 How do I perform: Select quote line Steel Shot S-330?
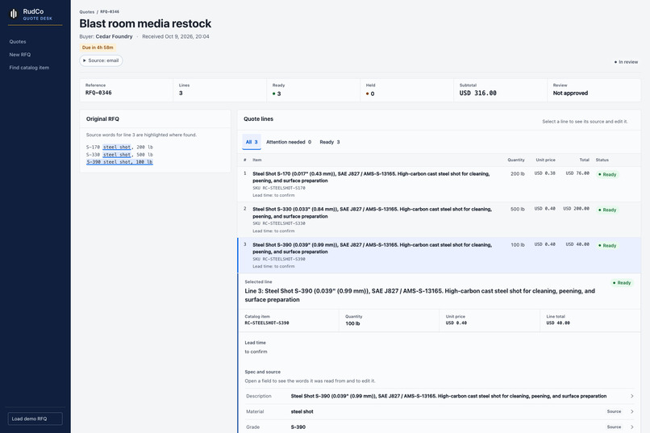[439, 219]
